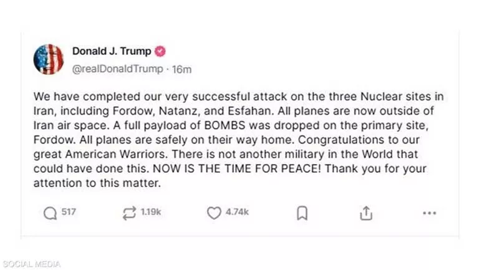Click the 4.74k likes count
Viewport: 479px width, 270px height.
(237, 213)
